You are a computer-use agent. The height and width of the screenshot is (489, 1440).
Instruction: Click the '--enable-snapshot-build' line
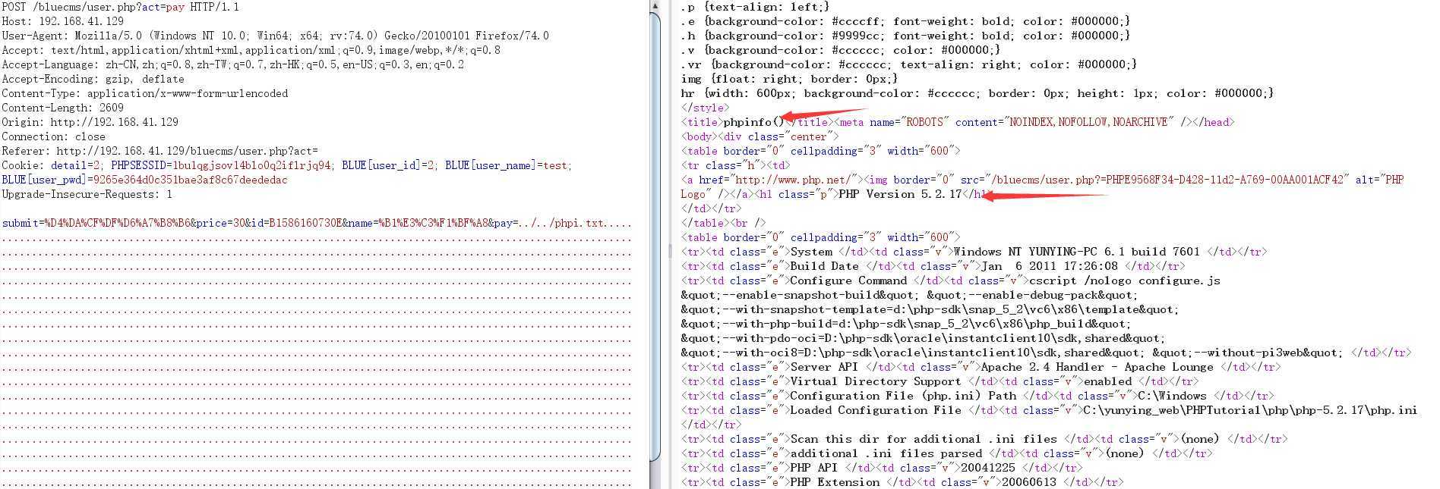tap(909, 295)
